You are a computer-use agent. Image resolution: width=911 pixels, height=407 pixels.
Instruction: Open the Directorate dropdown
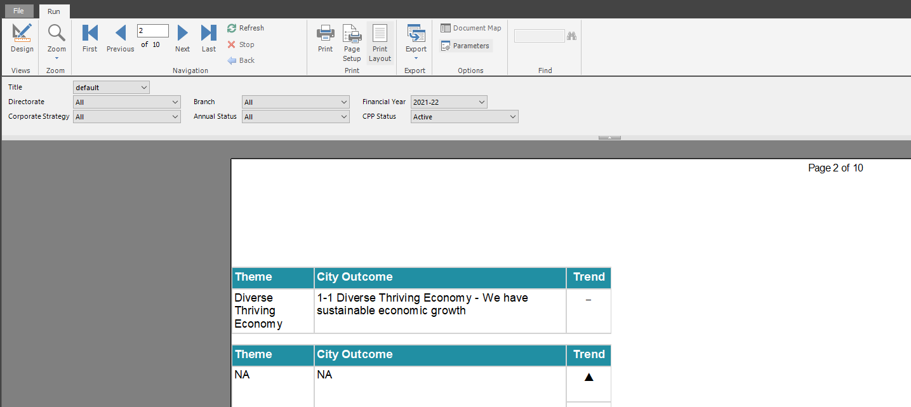pyautogui.click(x=127, y=102)
